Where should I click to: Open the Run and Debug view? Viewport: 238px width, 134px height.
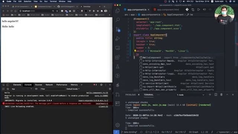[x=118, y=39]
